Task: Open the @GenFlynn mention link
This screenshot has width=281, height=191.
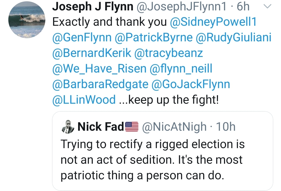Action: 82,38
